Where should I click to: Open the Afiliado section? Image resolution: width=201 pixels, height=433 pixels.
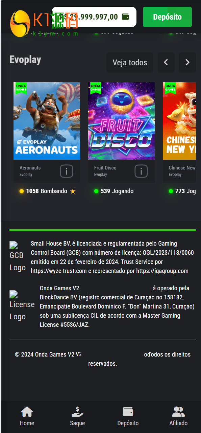pyautogui.click(x=178, y=416)
